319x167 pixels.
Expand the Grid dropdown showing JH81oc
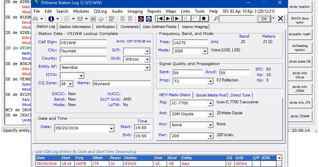(147, 59)
